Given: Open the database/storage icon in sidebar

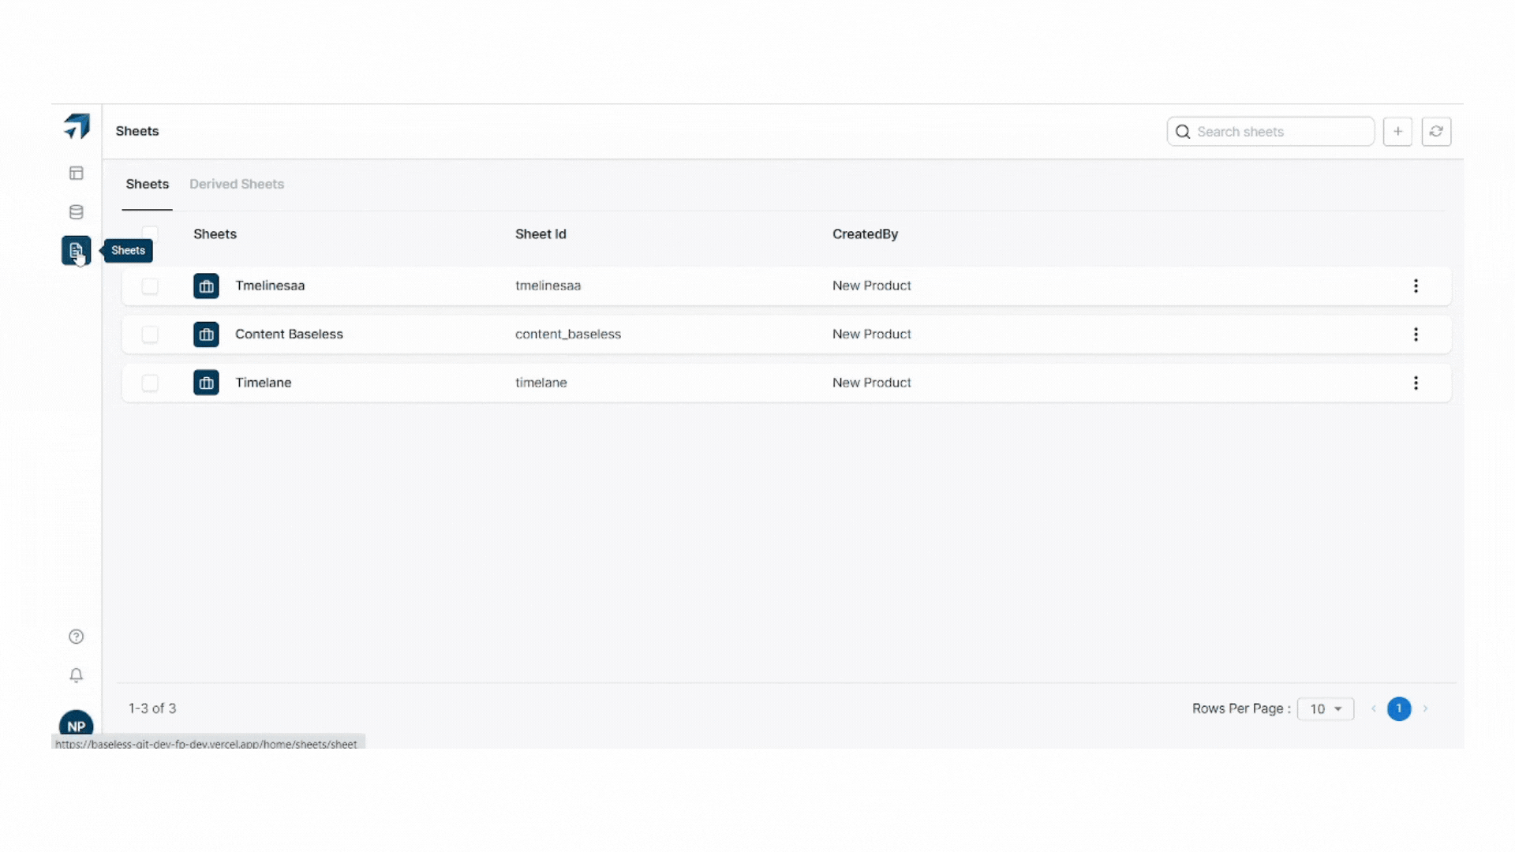Looking at the screenshot, I should click(x=76, y=211).
